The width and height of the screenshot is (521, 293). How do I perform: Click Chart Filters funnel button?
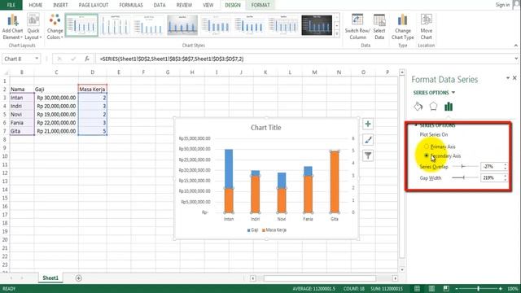[368, 155]
